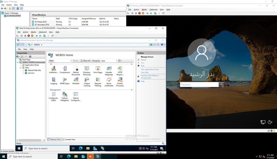Click the View Sites link
The image size is (277, 159).
tap(144, 72)
